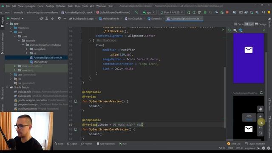
Task: Click the Expand All icon in Project panel
Action: coord(47,18)
